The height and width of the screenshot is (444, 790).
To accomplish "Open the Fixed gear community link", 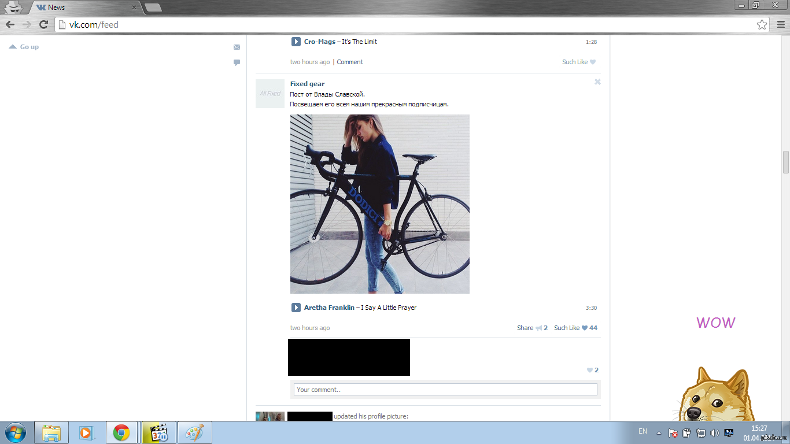I will coord(307,84).
